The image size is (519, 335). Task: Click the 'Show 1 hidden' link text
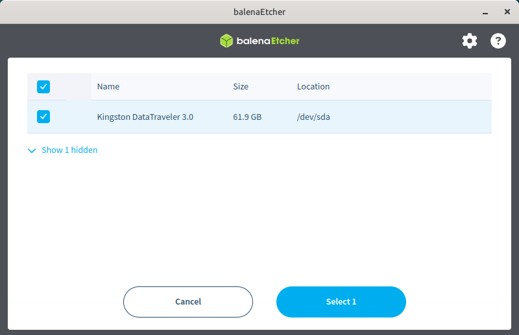[x=69, y=150]
